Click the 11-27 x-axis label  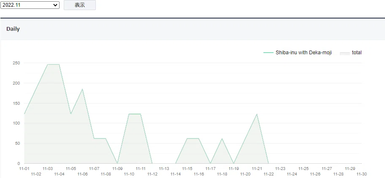click(327, 169)
